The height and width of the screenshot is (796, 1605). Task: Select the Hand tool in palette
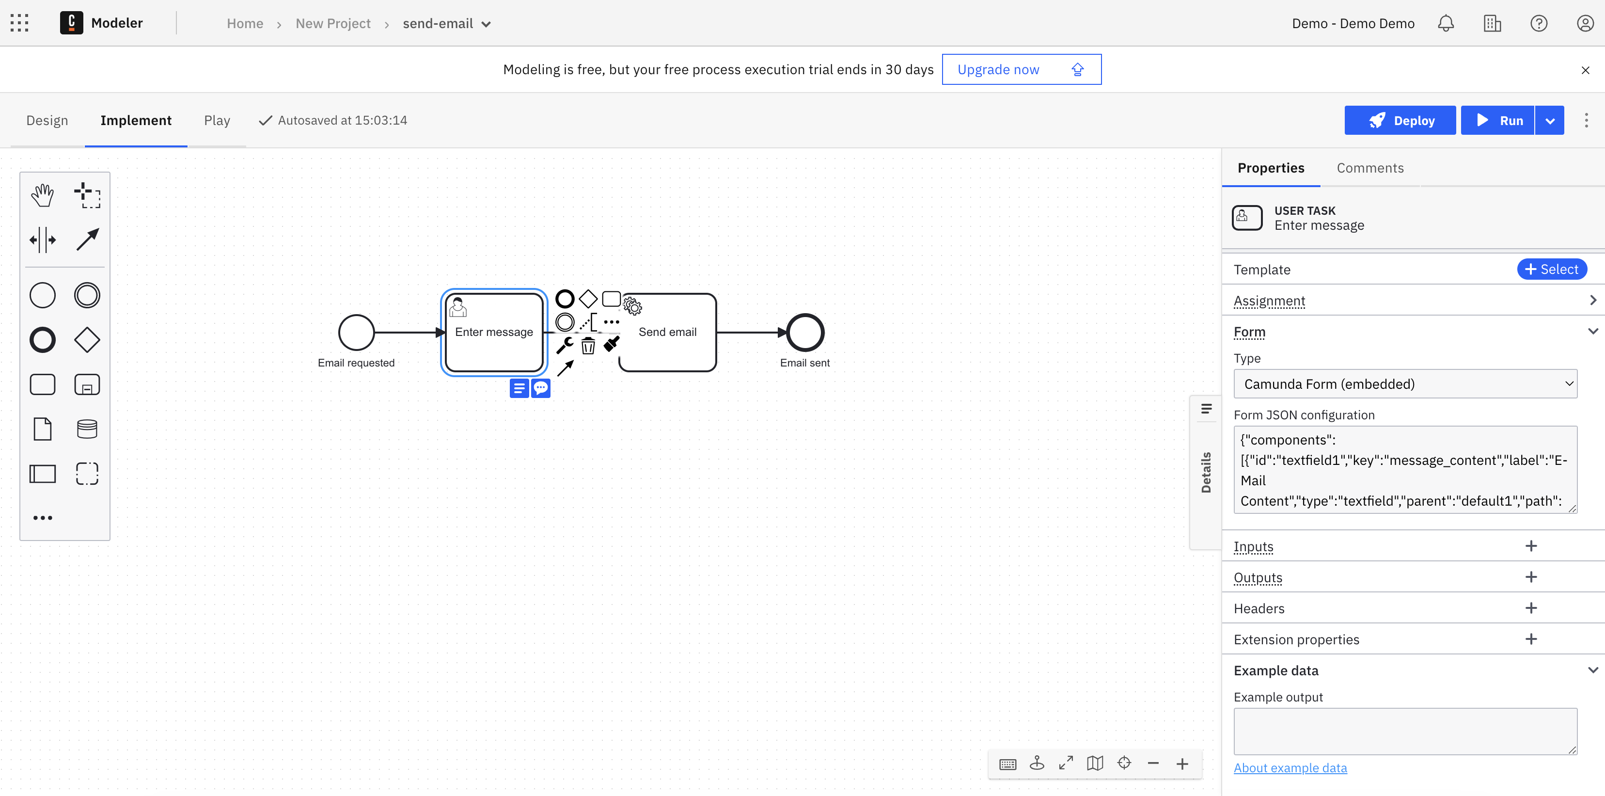pyautogui.click(x=42, y=195)
